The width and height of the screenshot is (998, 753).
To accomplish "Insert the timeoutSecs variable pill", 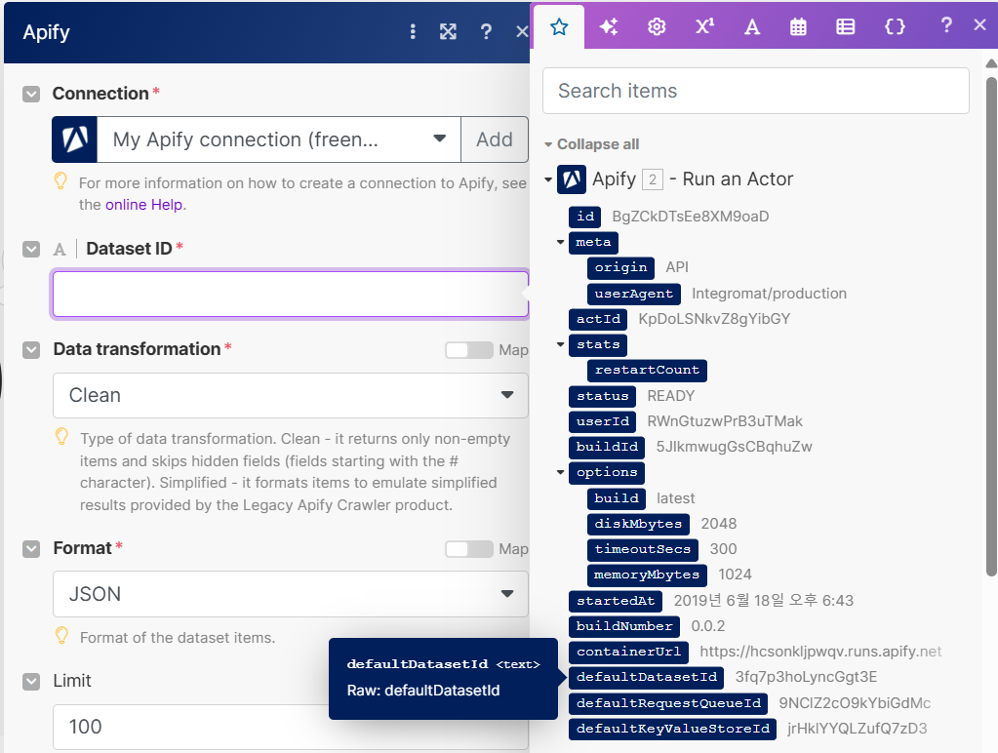I will click(643, 550).
